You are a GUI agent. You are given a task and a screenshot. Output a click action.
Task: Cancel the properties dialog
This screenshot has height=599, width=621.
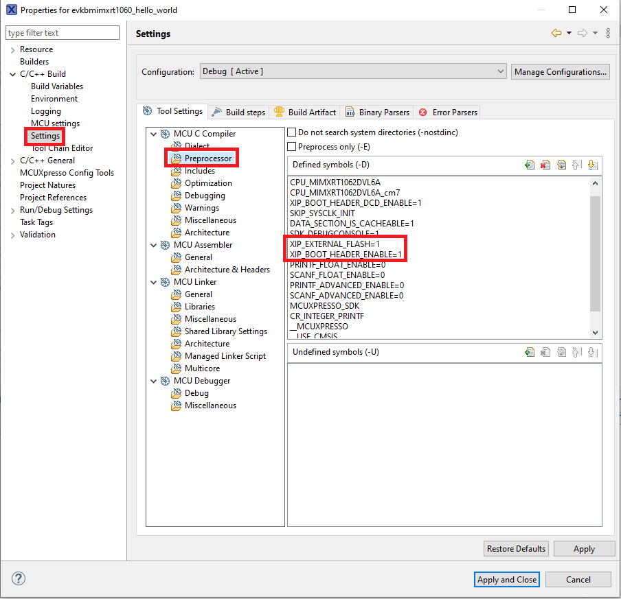pos(578,580)
